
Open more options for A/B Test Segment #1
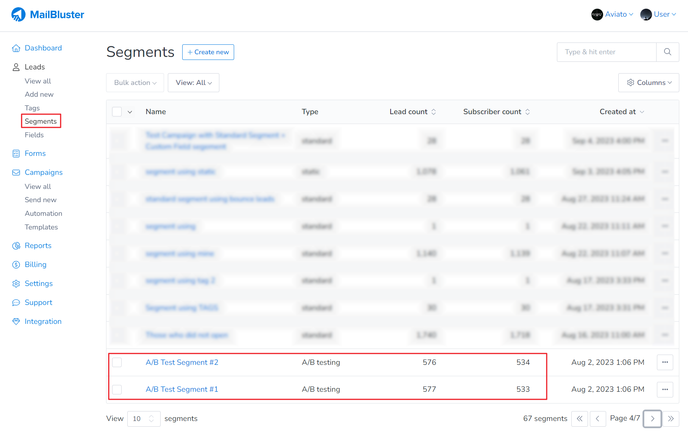665,389
